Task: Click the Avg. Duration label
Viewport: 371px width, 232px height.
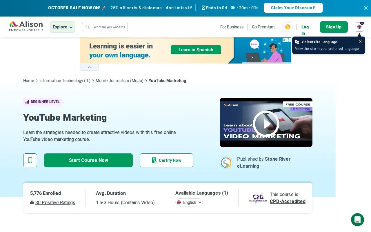Action: 111,193
